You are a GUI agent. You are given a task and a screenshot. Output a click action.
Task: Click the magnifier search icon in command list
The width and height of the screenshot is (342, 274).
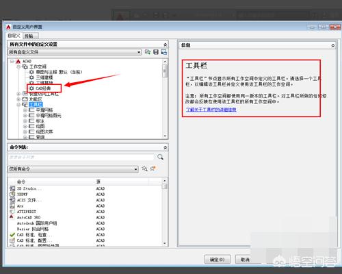(x=161, y=157)
